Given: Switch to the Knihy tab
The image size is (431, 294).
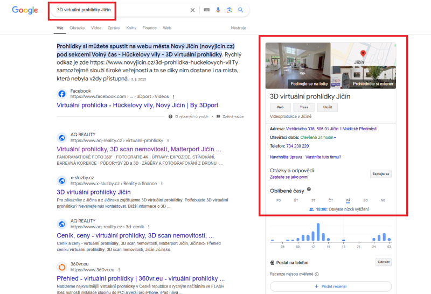Looking at the screenshot, I should (x=131, y=28).
